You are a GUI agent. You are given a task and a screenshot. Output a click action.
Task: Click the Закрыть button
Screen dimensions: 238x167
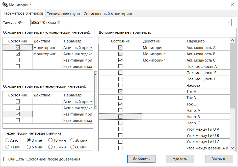click(x=219, y=159)
